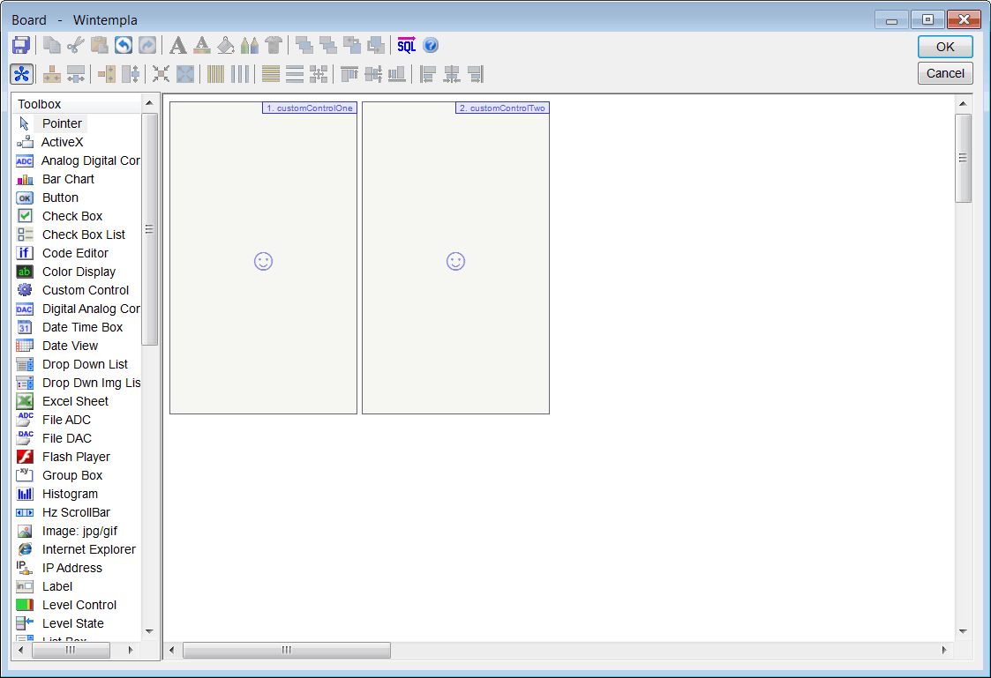The height and width of the screenshot is (678, 991).
Task: Click the second overlapping-rectangles layer order icon
Action: tap(328, 46)
